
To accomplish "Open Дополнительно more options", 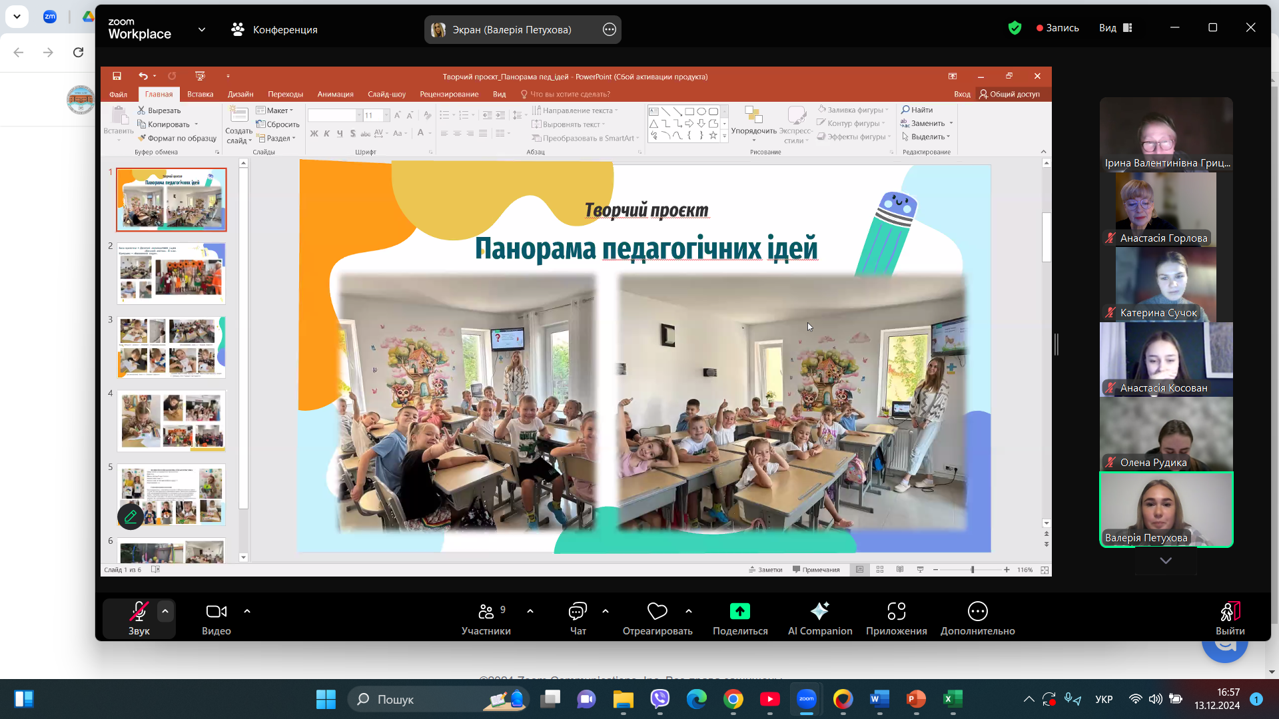I will [978, 618].
